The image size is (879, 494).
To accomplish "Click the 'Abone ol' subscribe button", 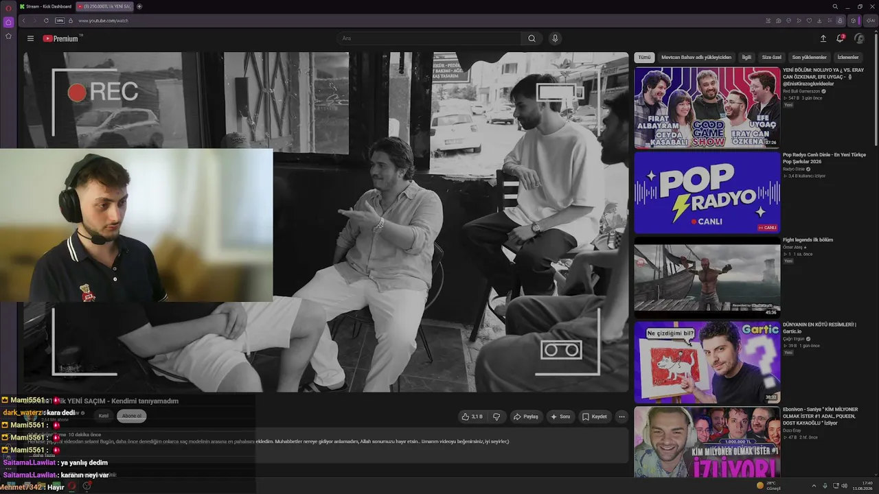I will coord(131,416).
